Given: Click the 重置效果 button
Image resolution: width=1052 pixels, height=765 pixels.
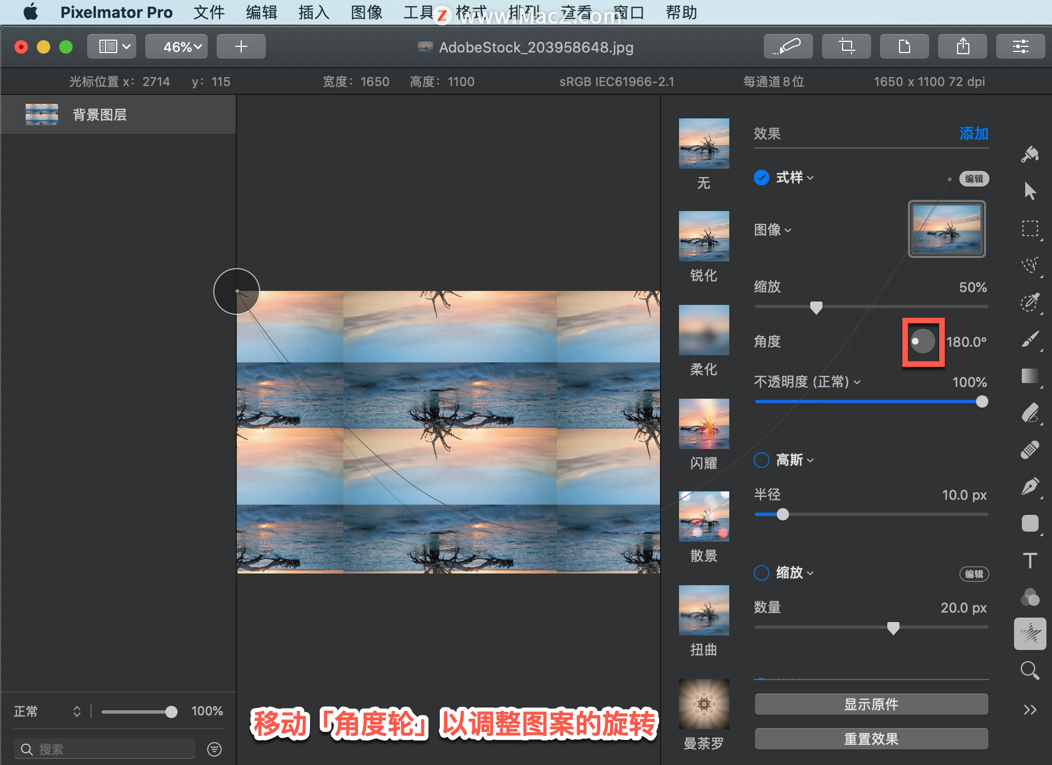Looking at the screenshot, I should 871,739.
